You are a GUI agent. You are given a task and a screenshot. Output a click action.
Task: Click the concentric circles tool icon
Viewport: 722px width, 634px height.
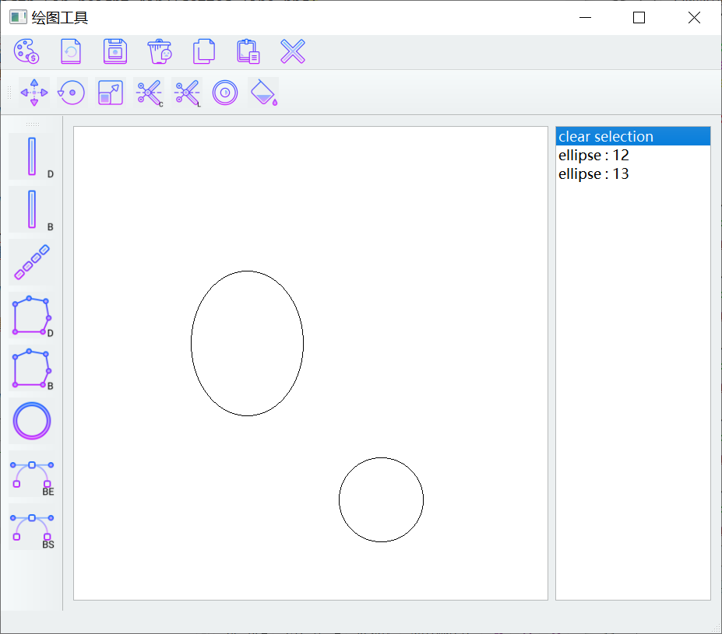coord(225,93)
